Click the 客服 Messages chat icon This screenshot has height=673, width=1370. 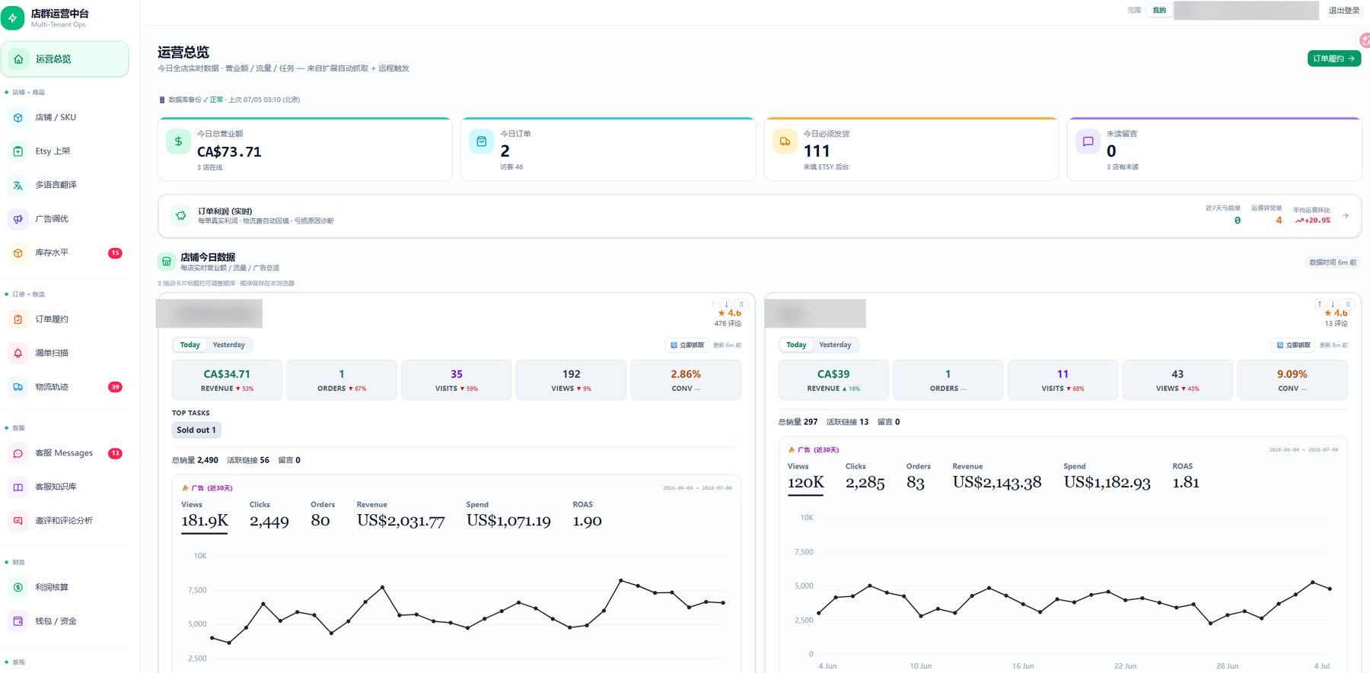18,453
